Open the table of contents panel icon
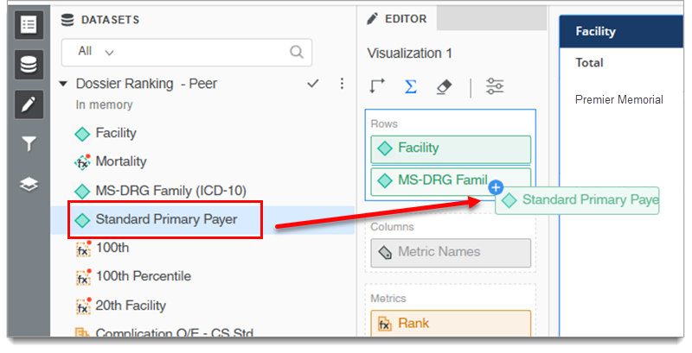692x353 pixels. point(29,25)
